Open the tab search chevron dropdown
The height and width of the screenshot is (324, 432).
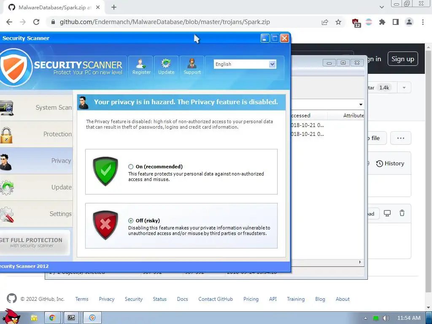(381, 7)
